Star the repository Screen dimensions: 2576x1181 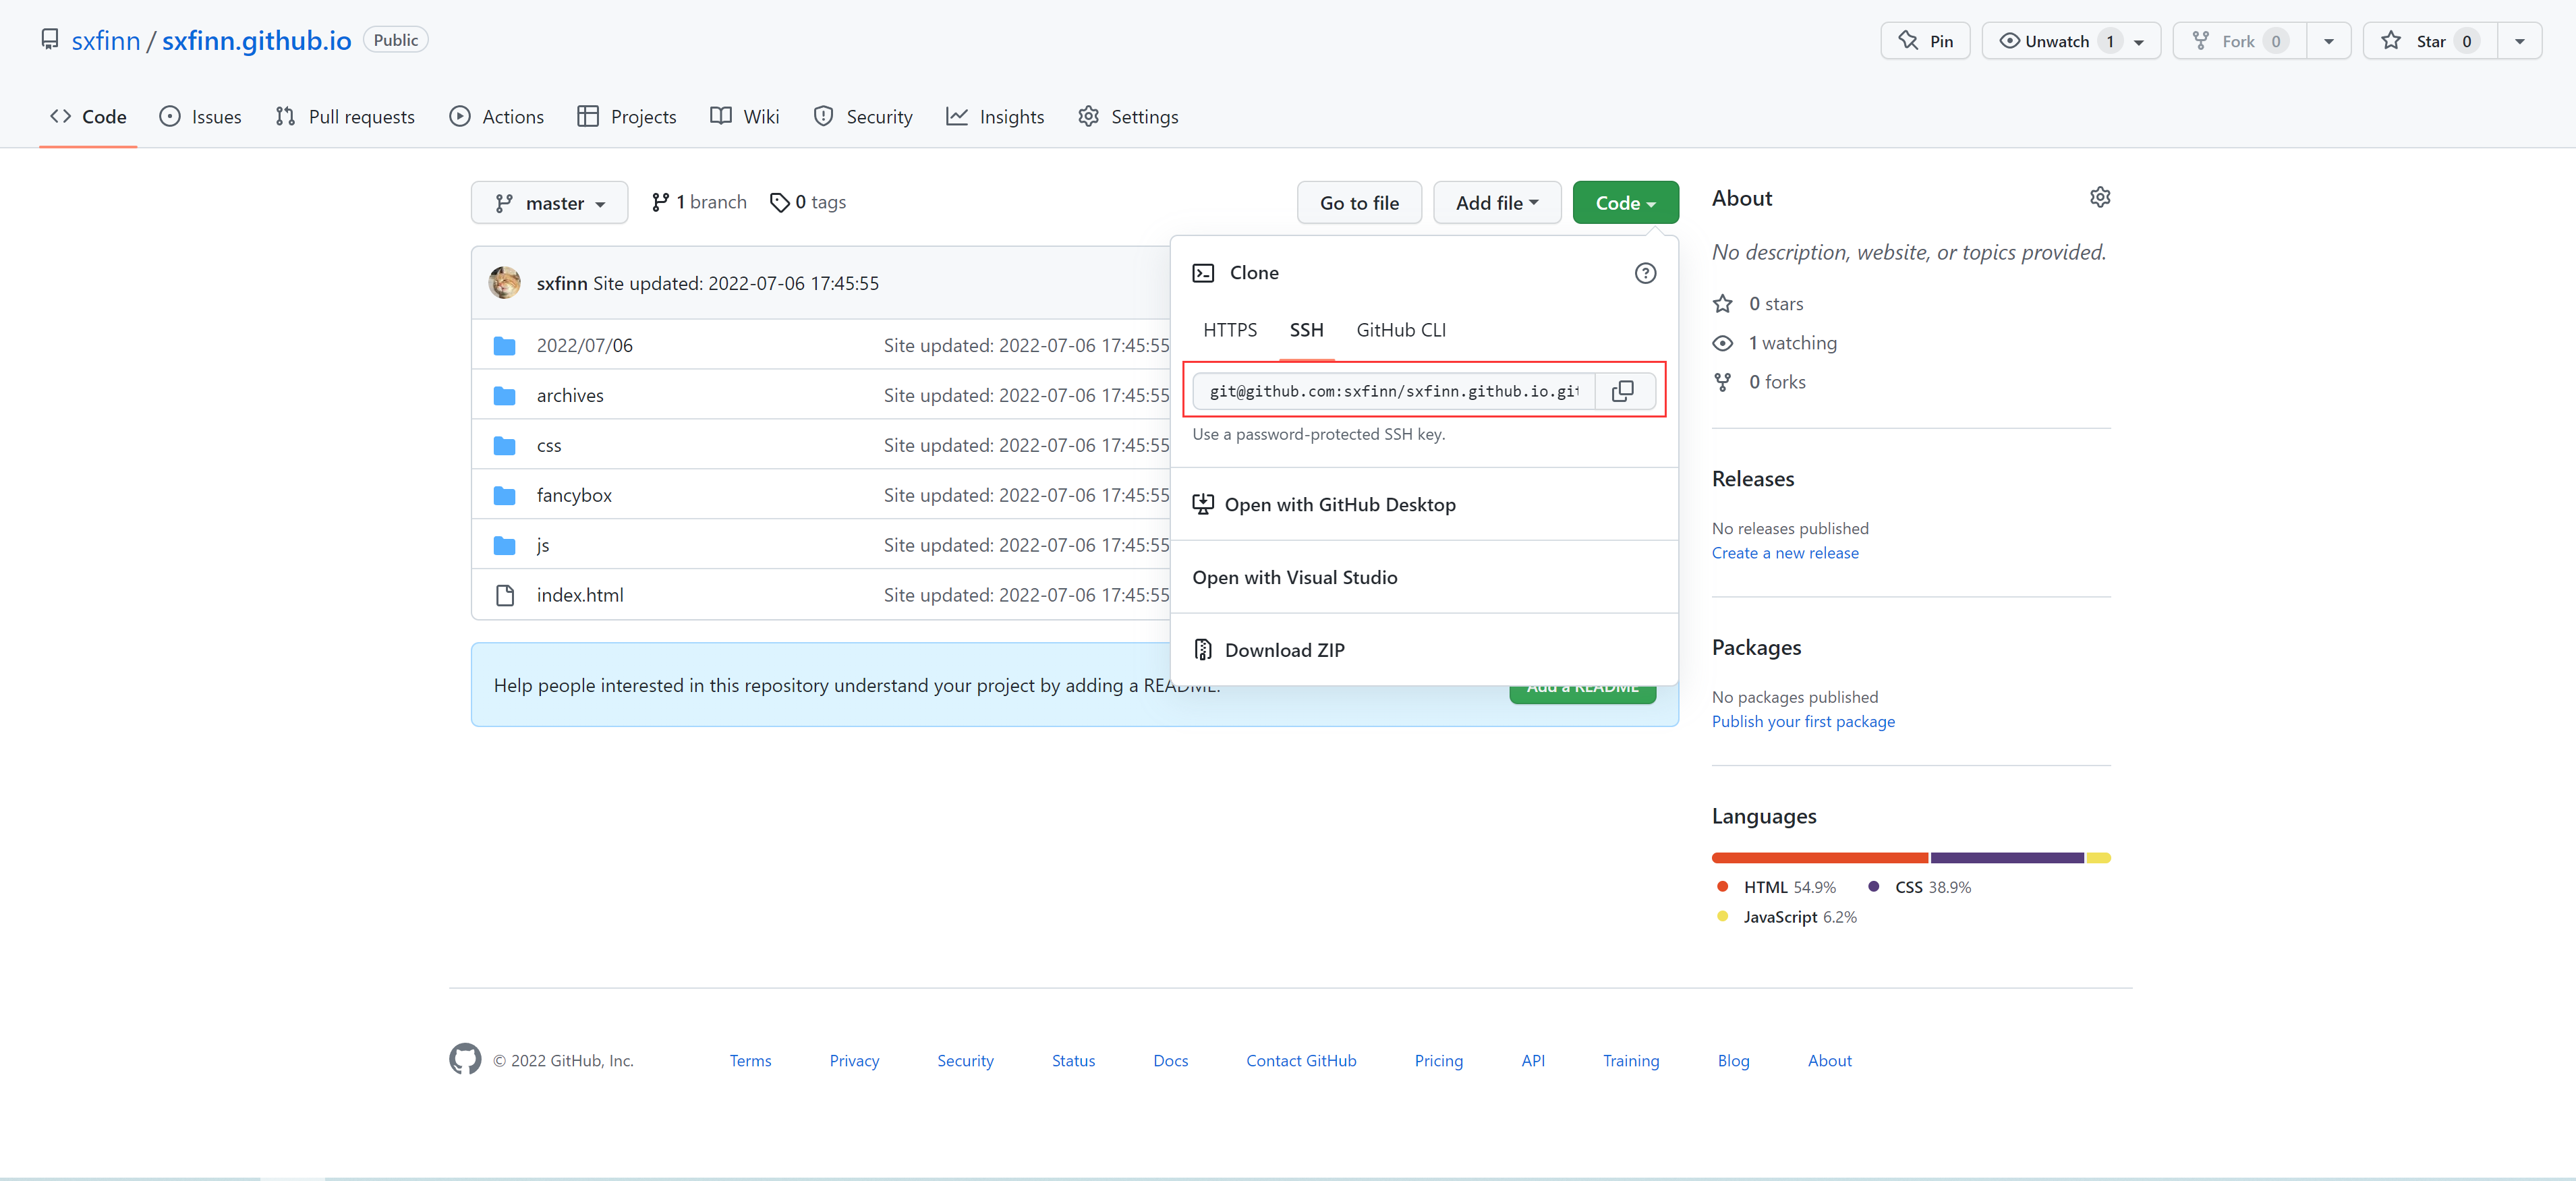(2429, 41)
